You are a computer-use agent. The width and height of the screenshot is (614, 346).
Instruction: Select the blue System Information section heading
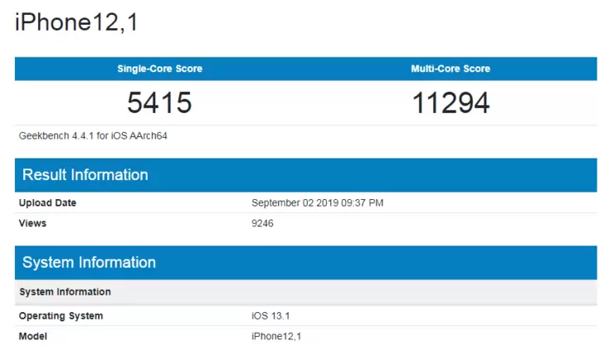click(89, 262)
